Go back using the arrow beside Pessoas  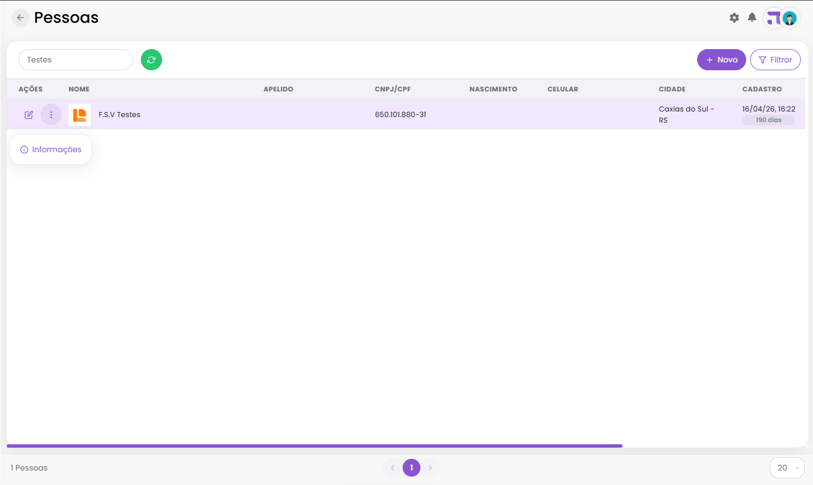[20, 18]
